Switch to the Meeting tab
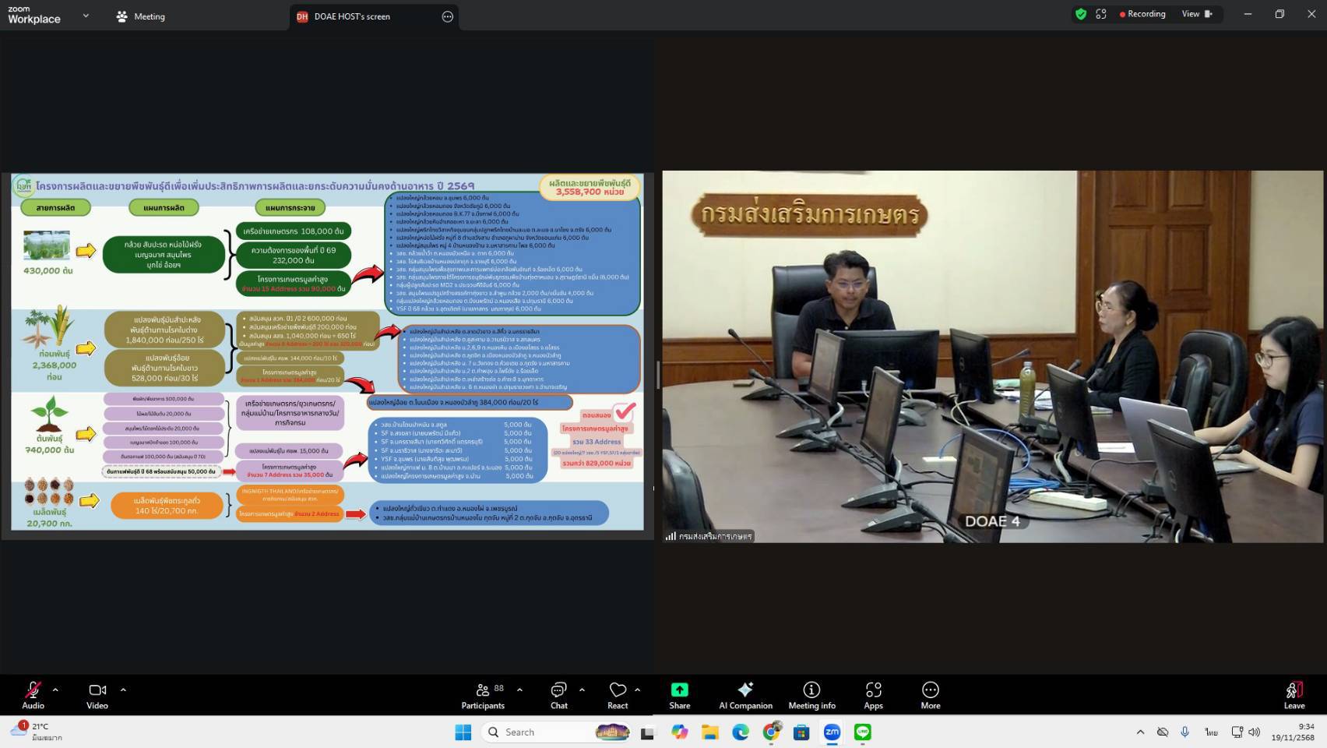This screenshot has height=748, width=1327. coord(140,16)
